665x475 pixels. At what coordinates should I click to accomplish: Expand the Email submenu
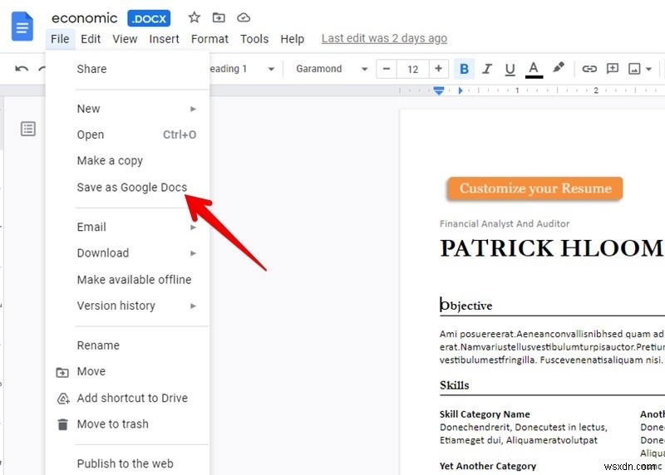click(127, 227)
